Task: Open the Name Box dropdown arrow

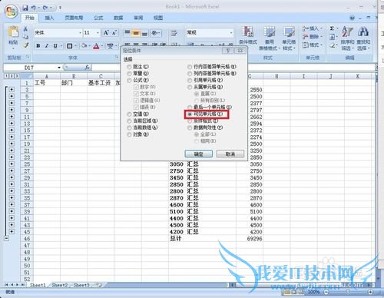Action: (x=59, y=68)
